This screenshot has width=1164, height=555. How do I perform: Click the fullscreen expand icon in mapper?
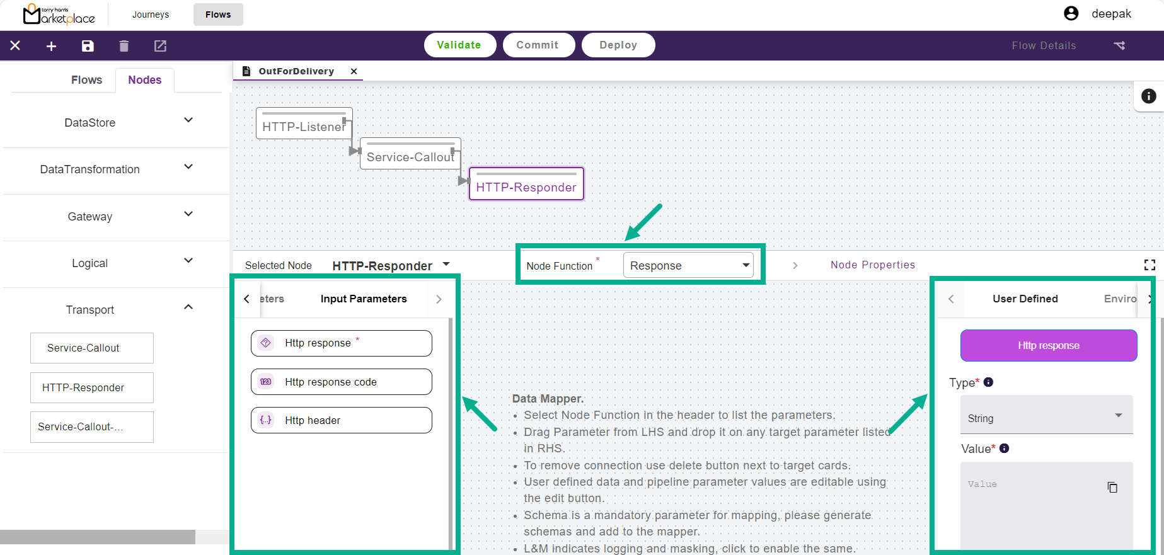(1150, 265)
